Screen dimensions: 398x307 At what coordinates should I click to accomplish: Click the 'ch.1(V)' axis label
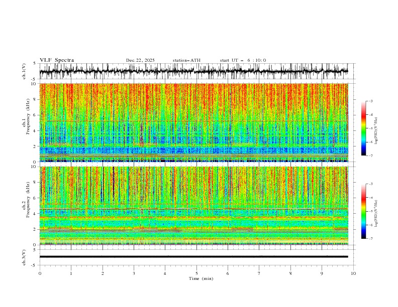[24, 71]
